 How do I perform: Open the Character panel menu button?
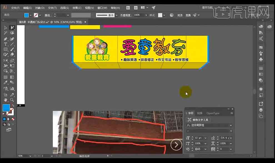click(232, 113)
